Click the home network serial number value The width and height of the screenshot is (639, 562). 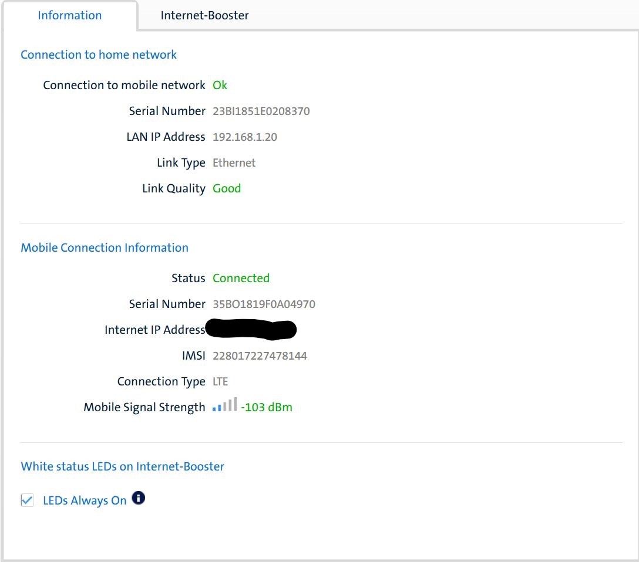(261, 111)
